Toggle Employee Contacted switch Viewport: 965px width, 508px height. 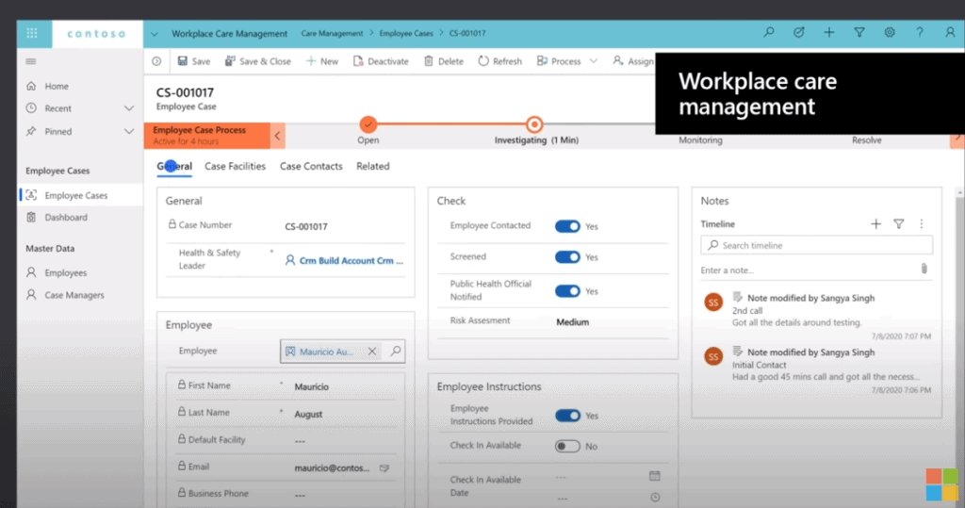click(567, 226)
